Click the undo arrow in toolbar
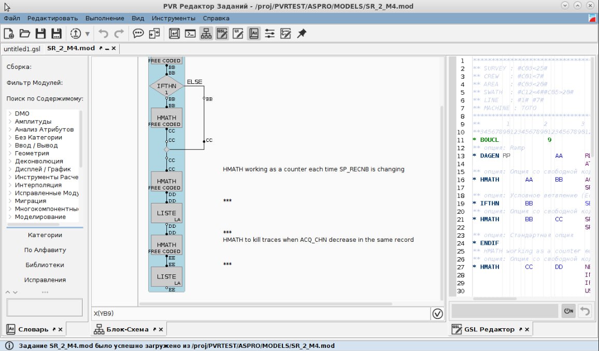599x351 pixels. tap(104, 34)
